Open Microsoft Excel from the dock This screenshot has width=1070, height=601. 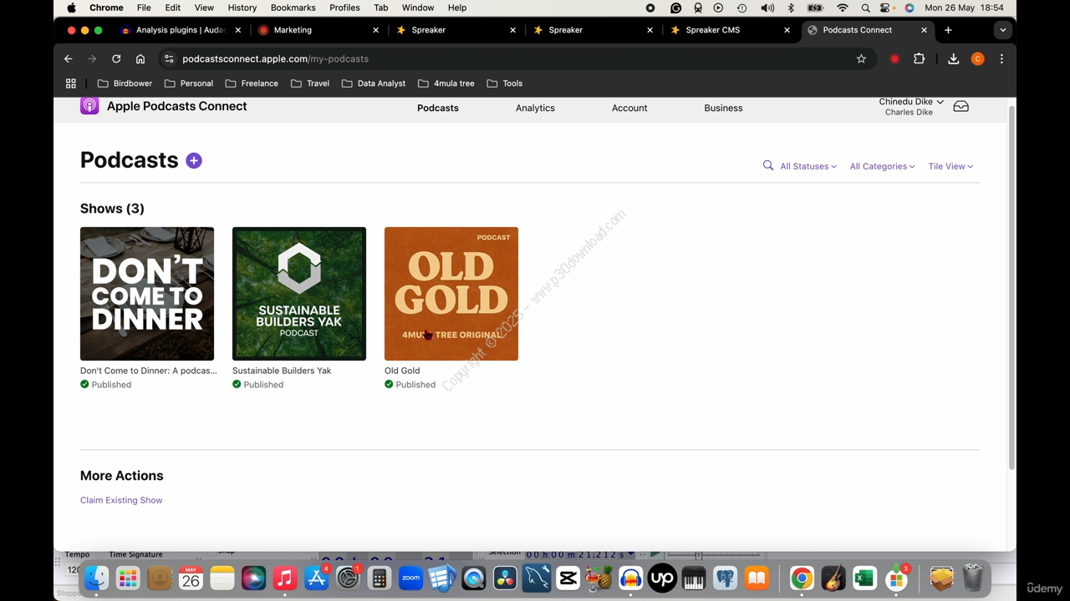click(864, 578)
